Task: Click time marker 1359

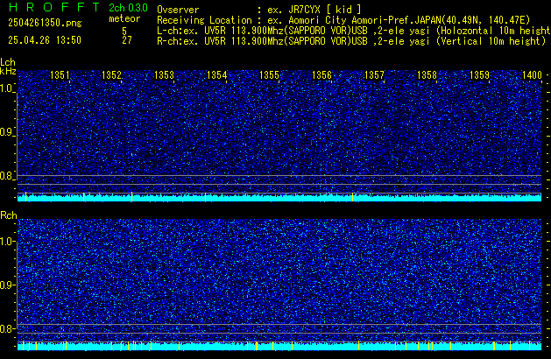Action: tap(480, 75)
